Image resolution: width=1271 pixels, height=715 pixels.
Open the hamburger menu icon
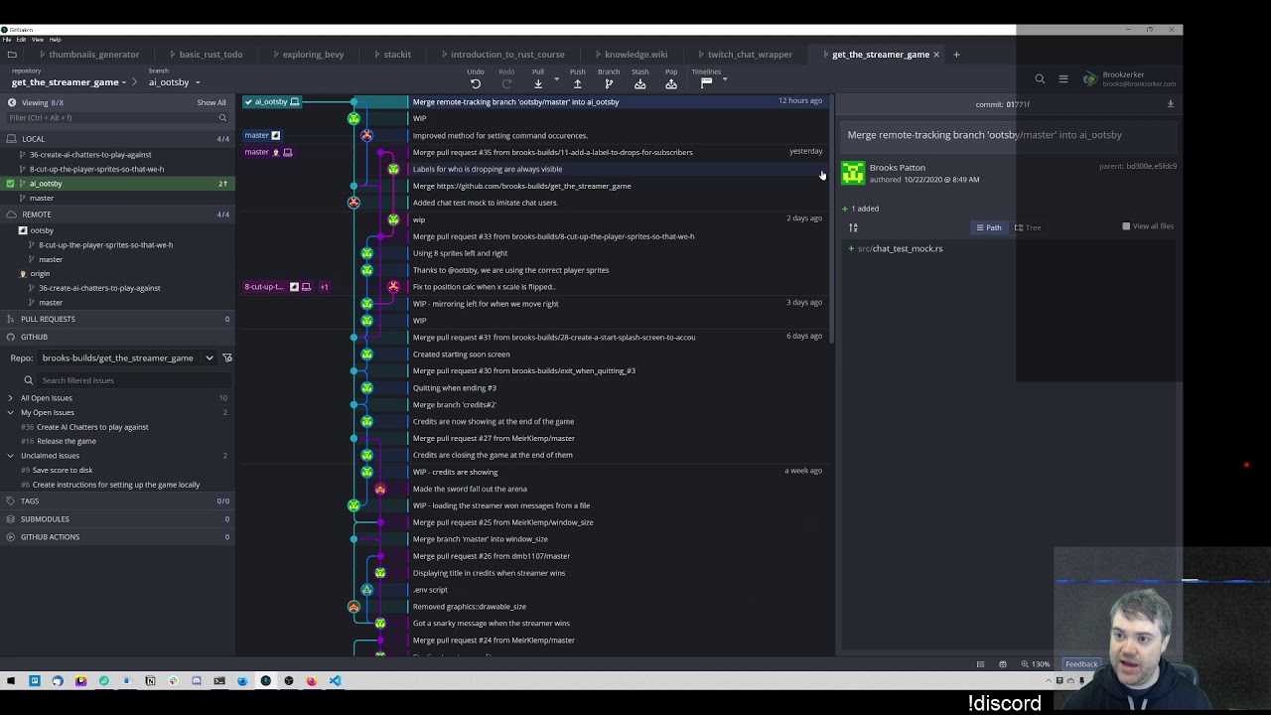coord(1063,78)
